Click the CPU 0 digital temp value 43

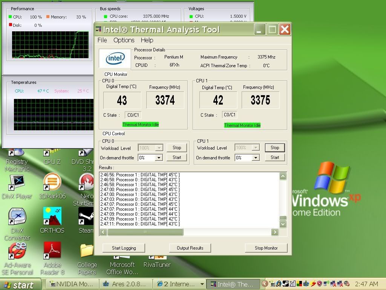[x=122, y=100]
